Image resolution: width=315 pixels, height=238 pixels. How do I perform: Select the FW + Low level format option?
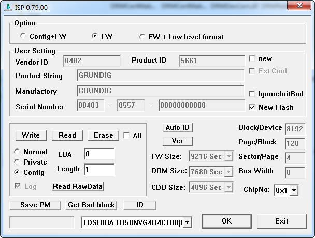[142, 37]
